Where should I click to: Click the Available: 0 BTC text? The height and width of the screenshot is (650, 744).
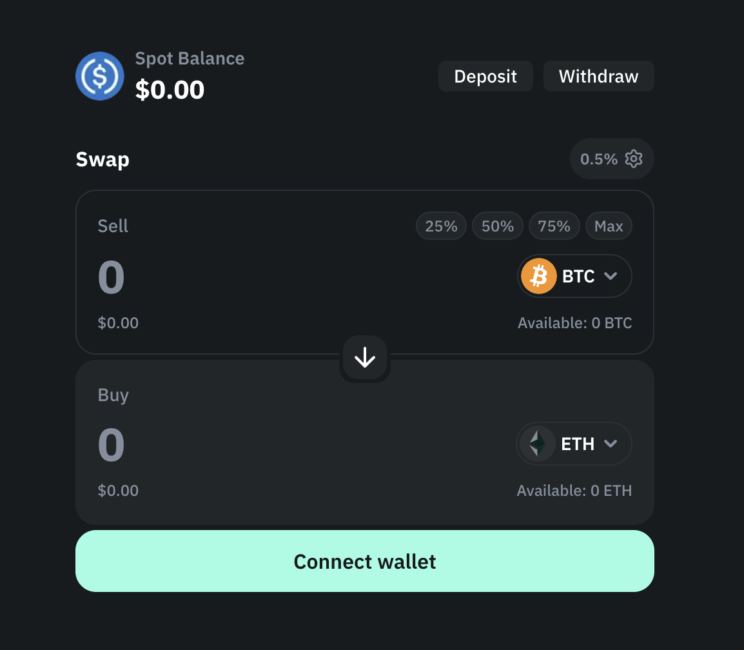(x=574, y=323)
